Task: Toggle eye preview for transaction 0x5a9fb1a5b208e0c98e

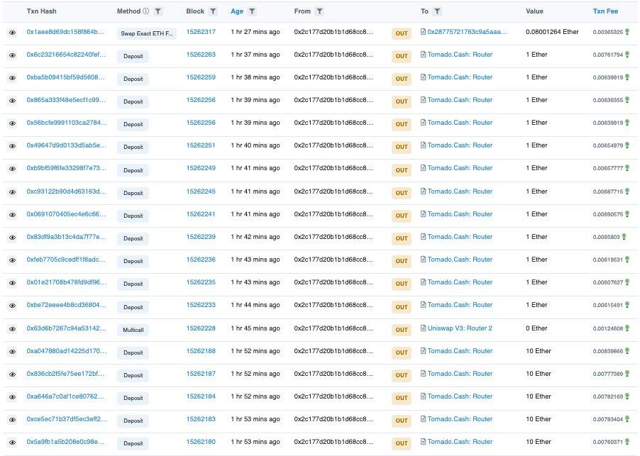Action: [x=12, y=443]
